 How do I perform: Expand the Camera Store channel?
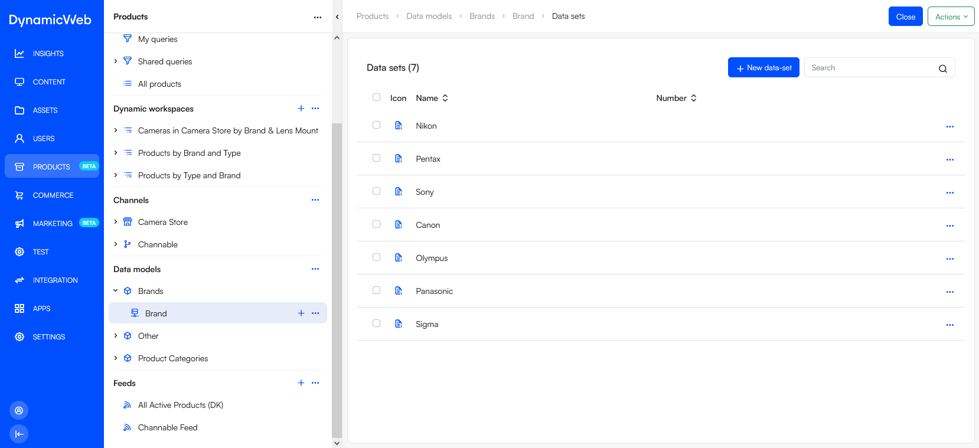(116, 222)
